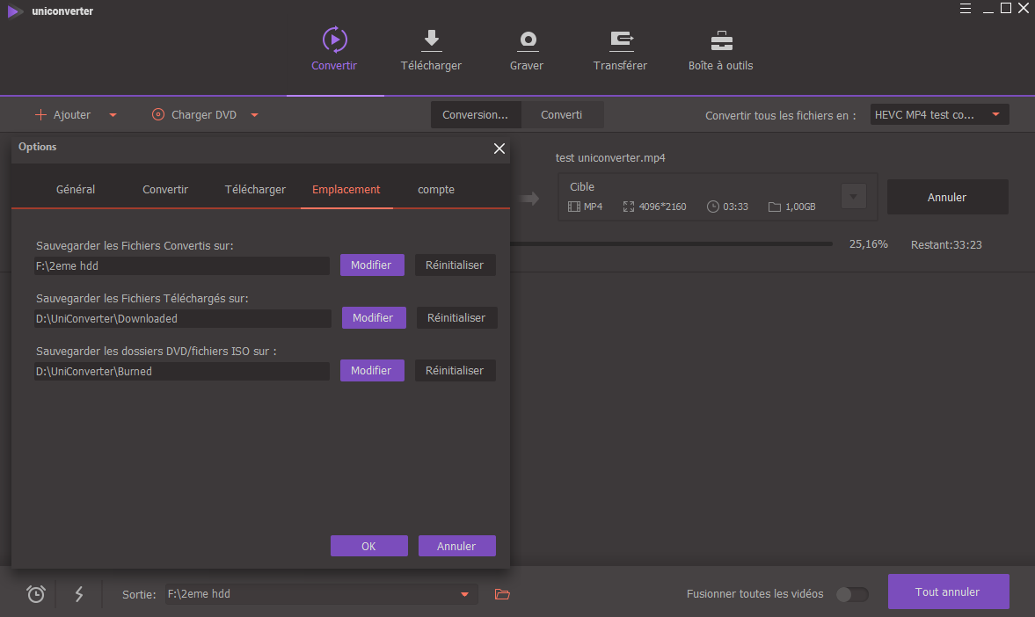This screenshot has height=617, width=1035.
Task: Click the Charger DVD disc icon
Action: coord(157,115)
